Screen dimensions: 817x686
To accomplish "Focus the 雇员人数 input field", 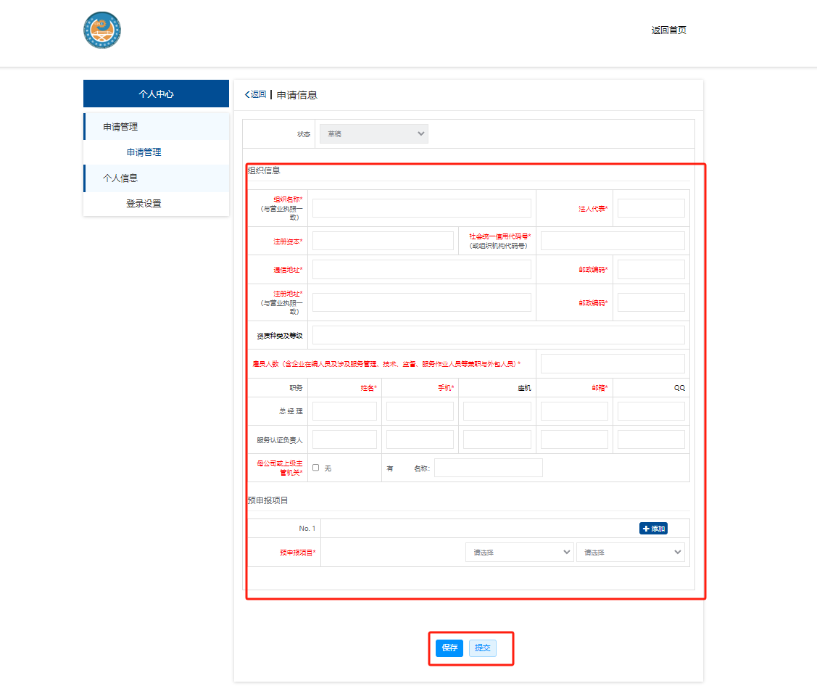I will 613,364.
